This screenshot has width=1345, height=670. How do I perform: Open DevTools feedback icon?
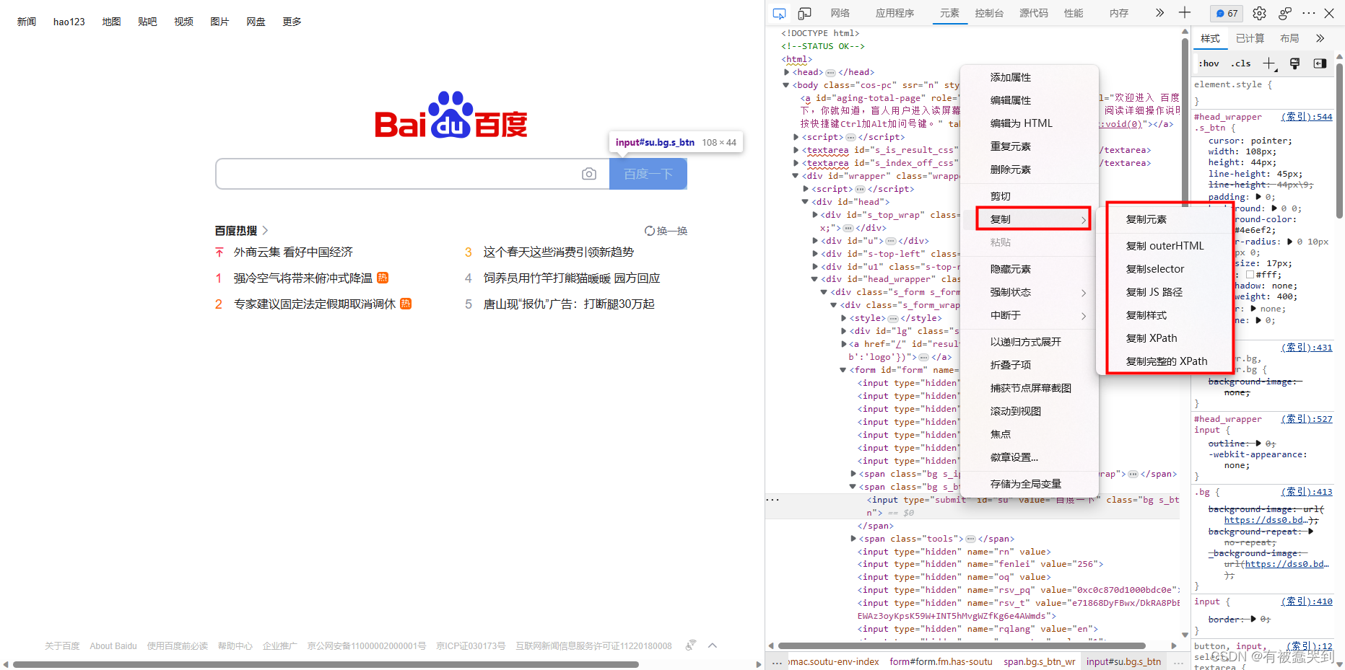(x=1284, y=13)
